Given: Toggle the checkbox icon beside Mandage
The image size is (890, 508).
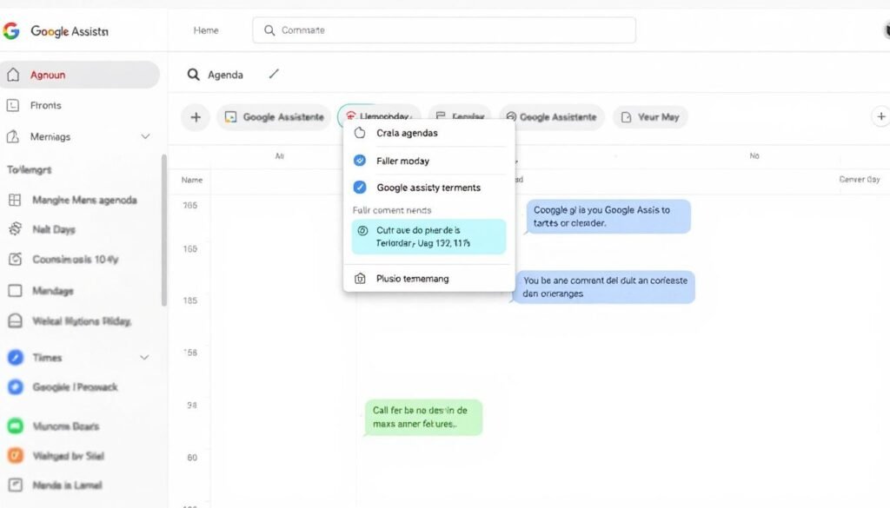Looking at the screenshot, I should (15, 291).
